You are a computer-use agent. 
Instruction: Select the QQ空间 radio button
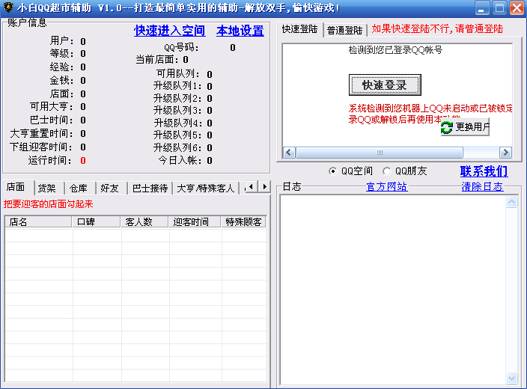click(x=332, y=171)
